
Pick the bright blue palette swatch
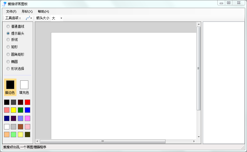tap(28, 110)
